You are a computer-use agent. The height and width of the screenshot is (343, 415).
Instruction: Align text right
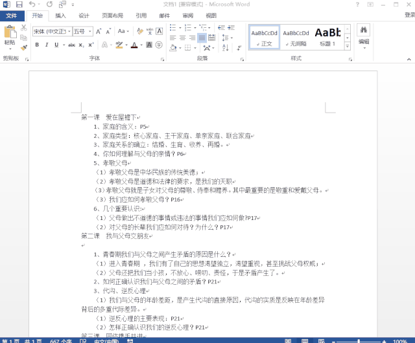point(192,38)
